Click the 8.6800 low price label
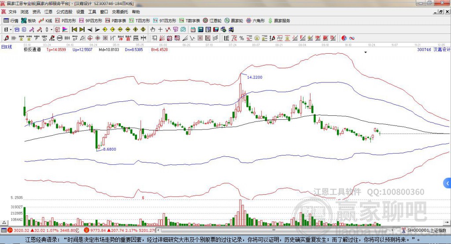Image resolution: width=451 pixels, height=244 pixels. [110, 149]
